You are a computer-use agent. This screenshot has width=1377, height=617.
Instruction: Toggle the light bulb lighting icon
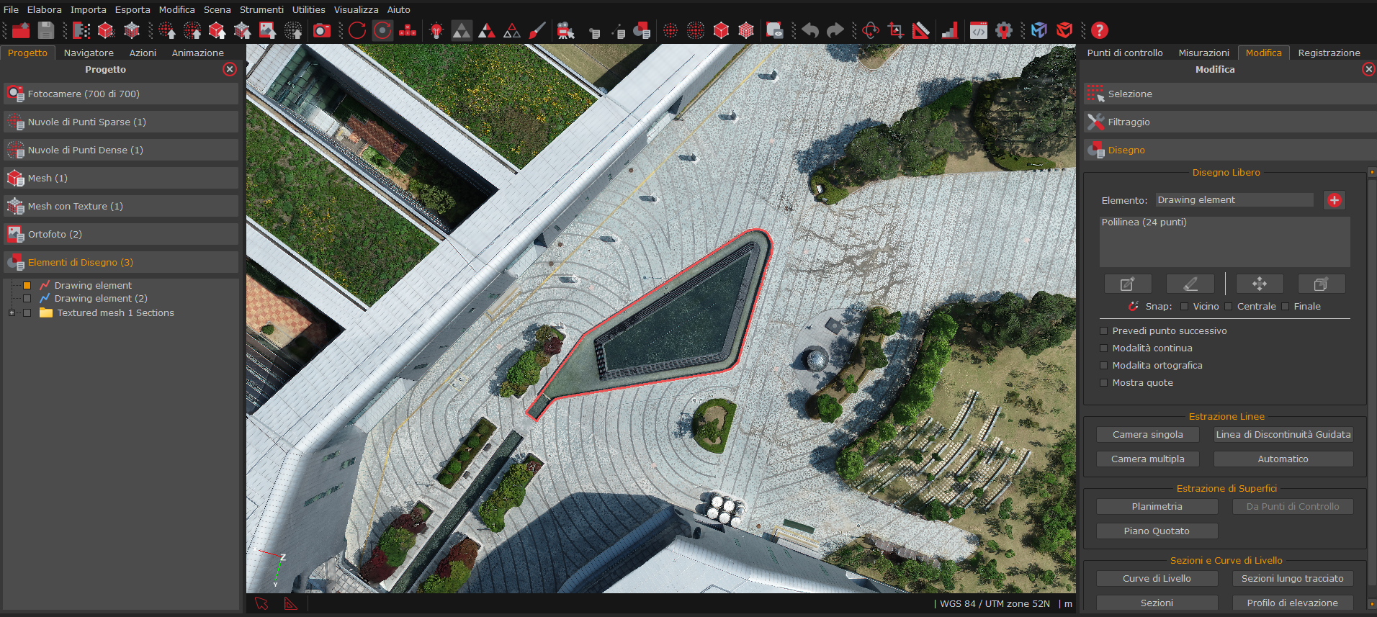click(436, 30)
